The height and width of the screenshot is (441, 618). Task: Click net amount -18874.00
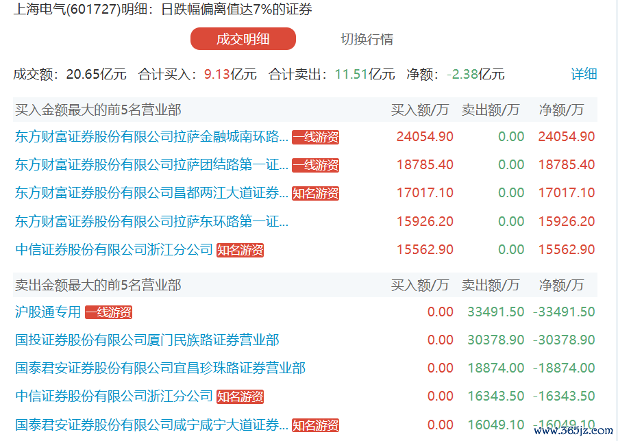click(x=564, y=368)
